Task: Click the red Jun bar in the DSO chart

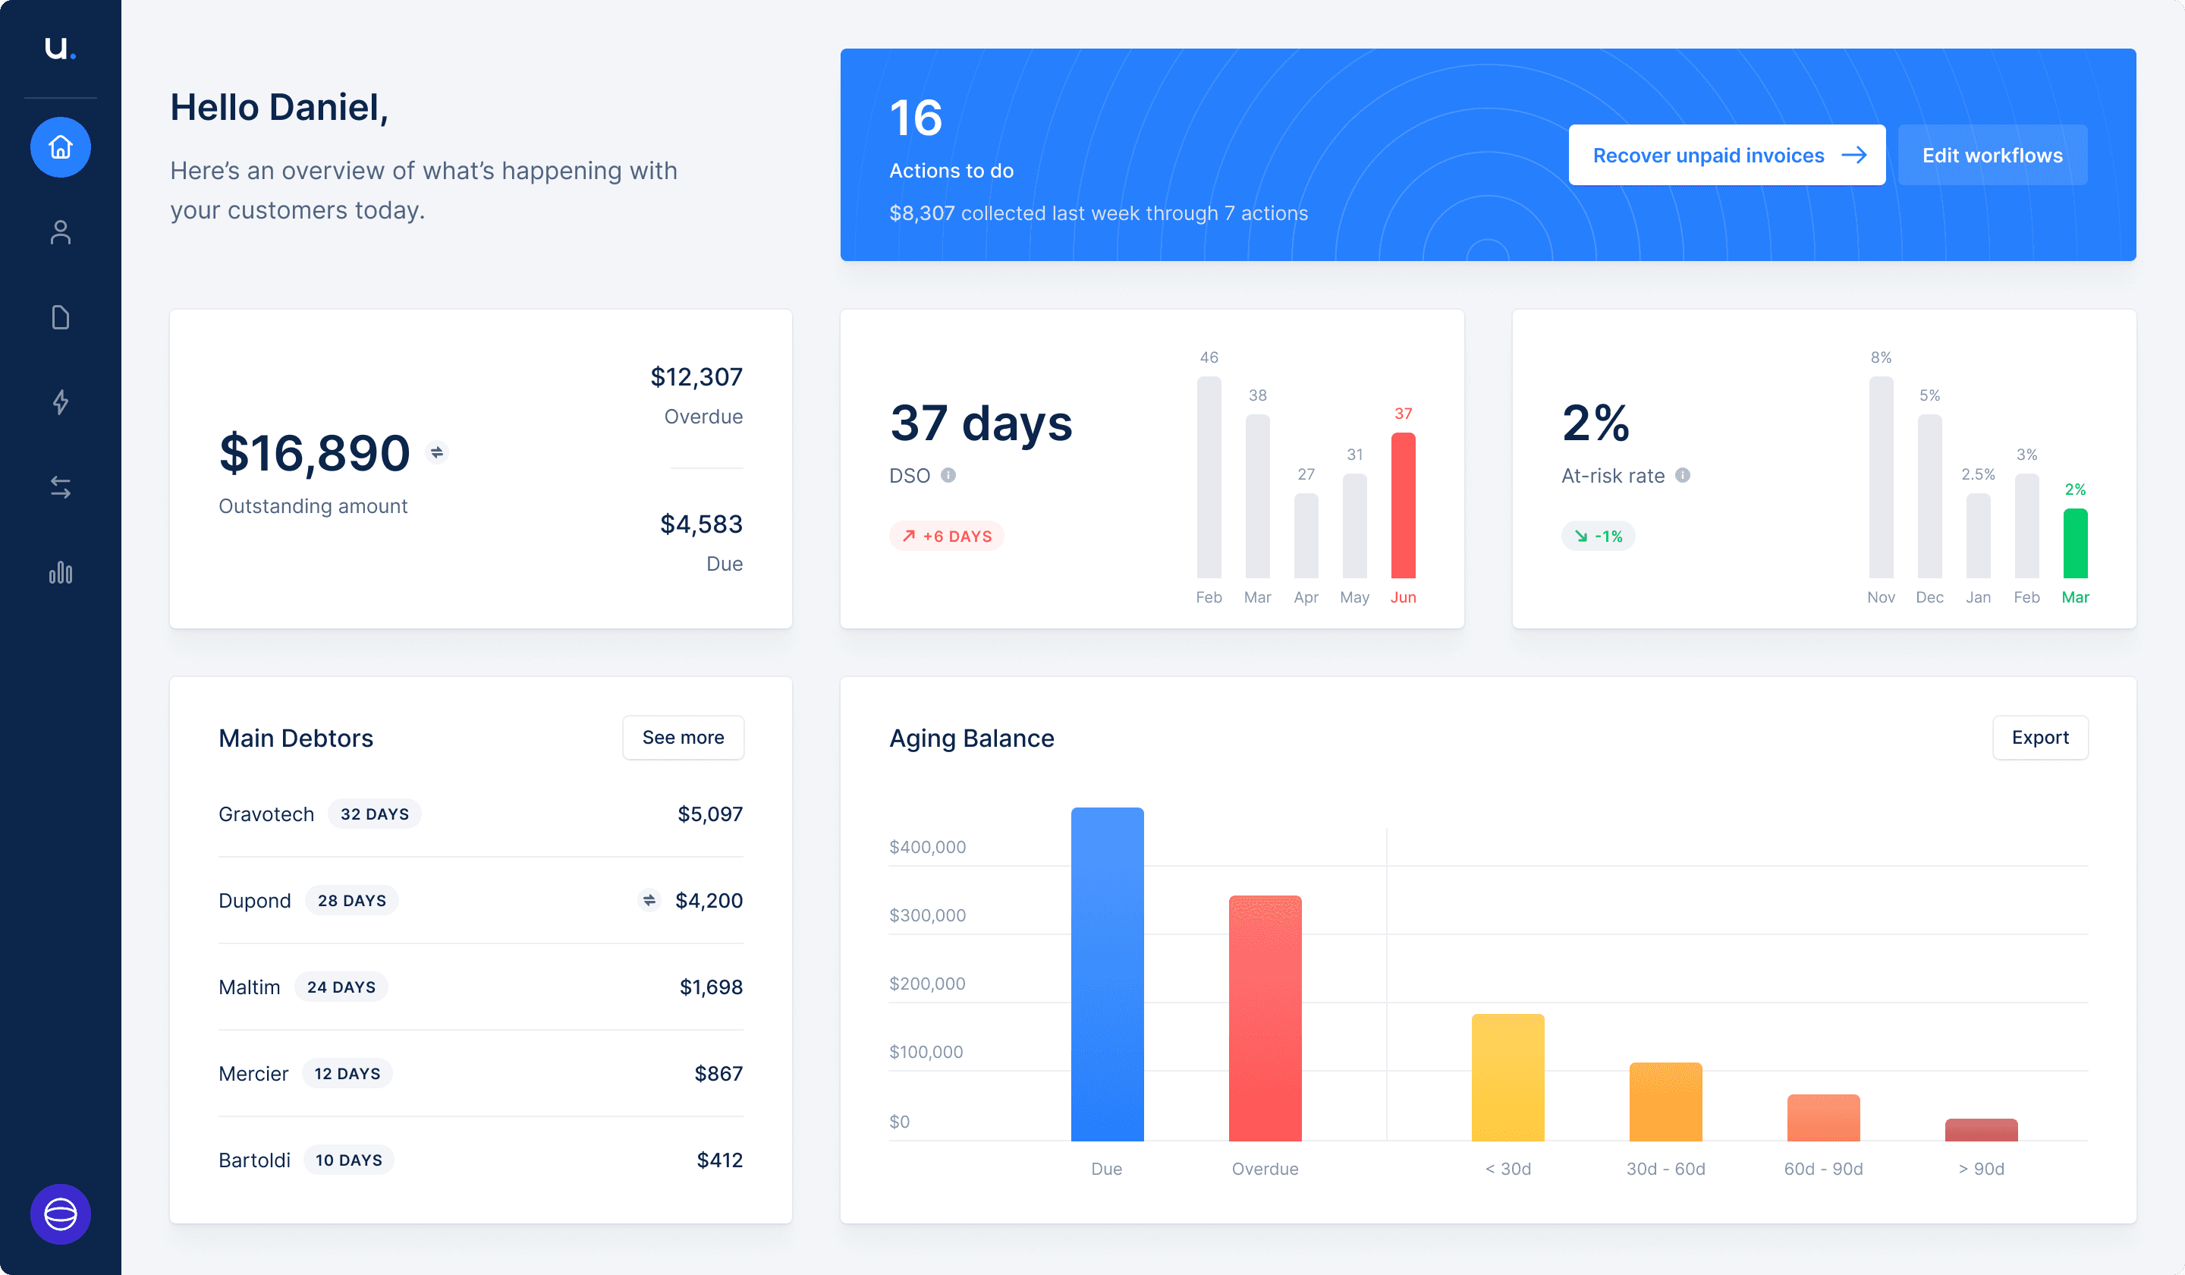Action: (1403, 505)
